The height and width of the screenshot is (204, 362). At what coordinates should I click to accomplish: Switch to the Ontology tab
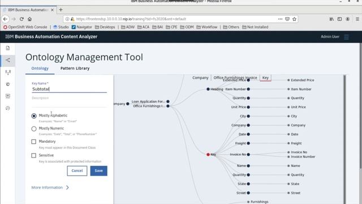pyautogui.click(x=40, y=69)
